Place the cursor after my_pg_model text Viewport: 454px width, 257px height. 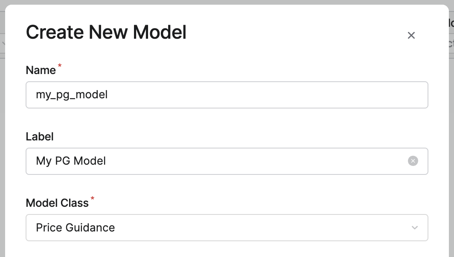(x=108, y=95)
